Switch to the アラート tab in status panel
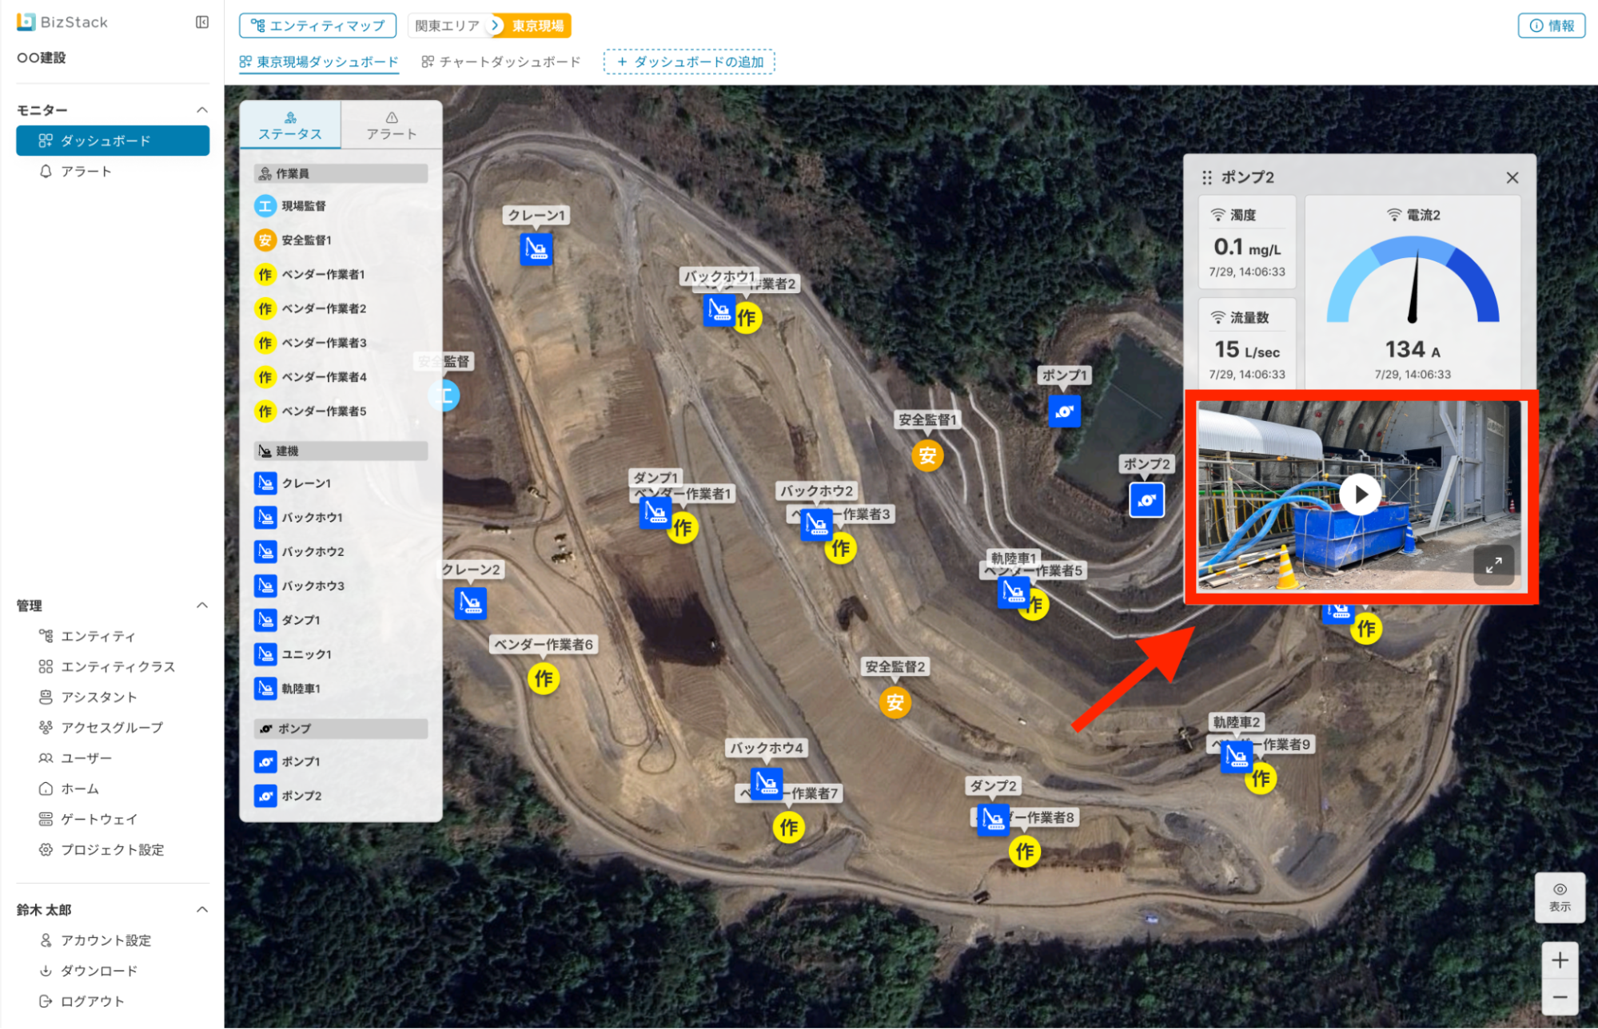Screen dimensions: 1598x1029 point(391,125)
